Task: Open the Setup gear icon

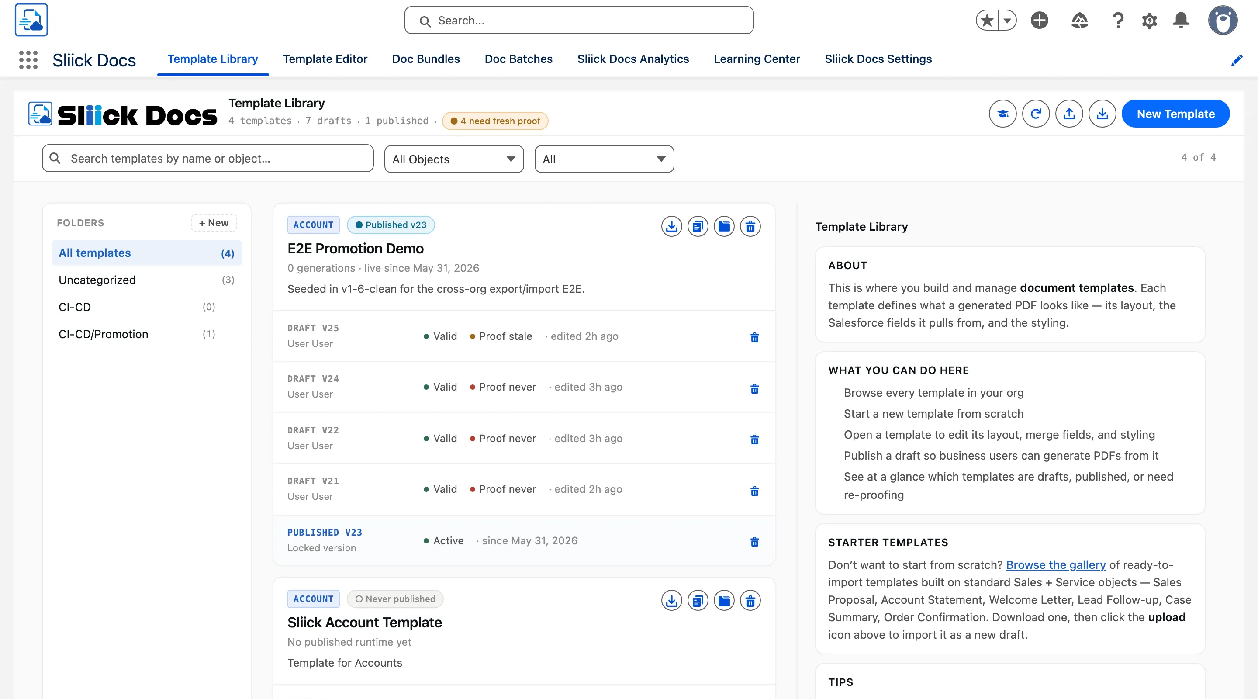Action: pyautogui.click(x=1149, y=21)
